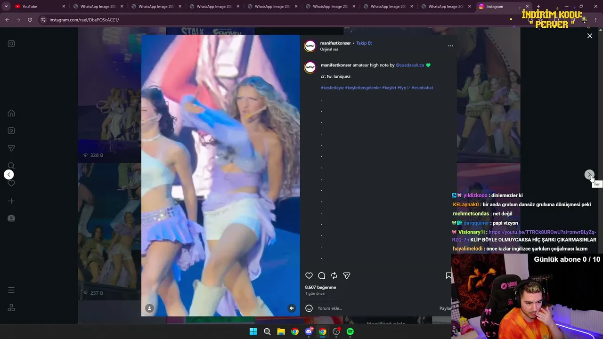
Task: Toggle the reel's sound with speaker button
Action: [292, 308]
